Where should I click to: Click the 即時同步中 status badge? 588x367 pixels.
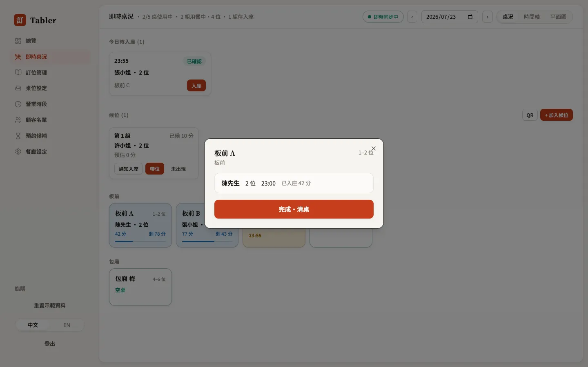coord(383,17)
